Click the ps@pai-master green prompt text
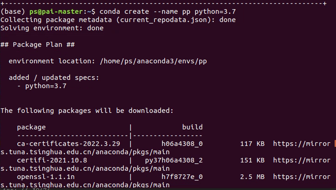The image size is (336, 190). pos(56,11)
